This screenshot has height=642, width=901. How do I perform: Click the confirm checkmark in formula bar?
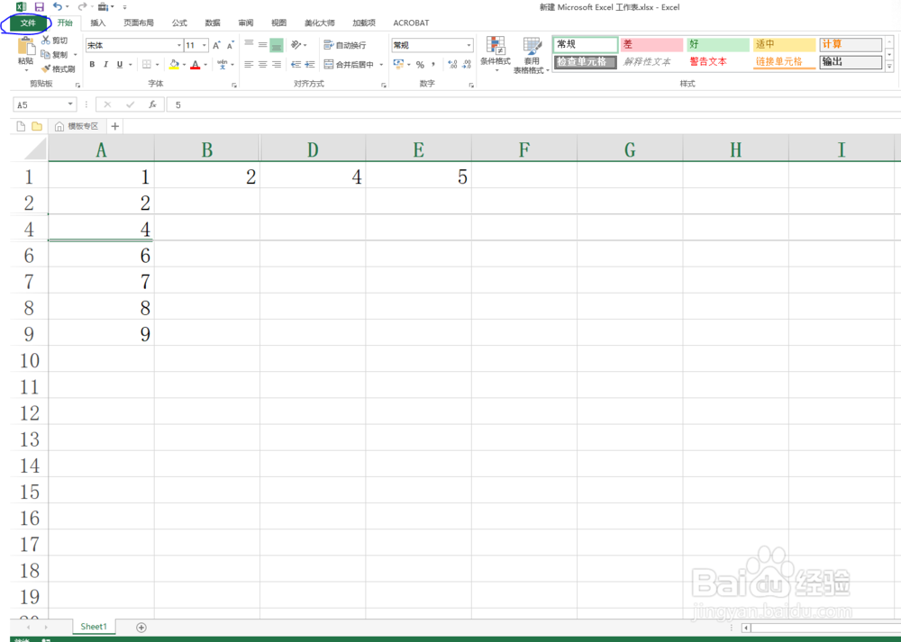pos(130,104)
